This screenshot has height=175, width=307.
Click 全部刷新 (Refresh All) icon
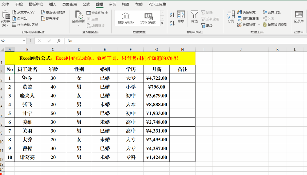[78, 15]
